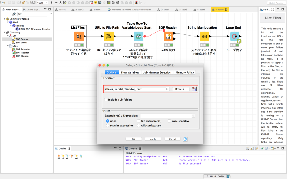Switch to the 5: test8 editor tab
This screenshot has height=179, width=287.
click(199, 10)
